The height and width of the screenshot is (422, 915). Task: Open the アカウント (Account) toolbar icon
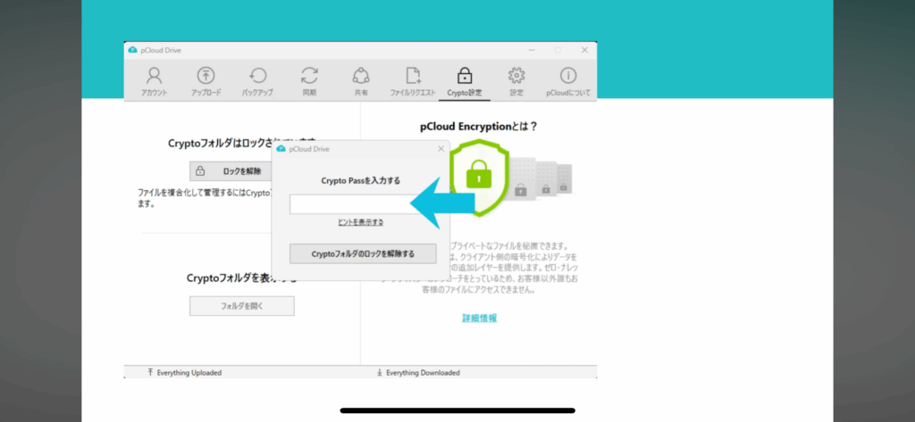click(x=154, y=81)
